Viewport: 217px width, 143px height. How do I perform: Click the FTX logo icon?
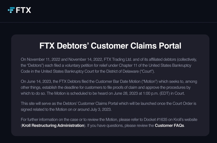(11, 10)
